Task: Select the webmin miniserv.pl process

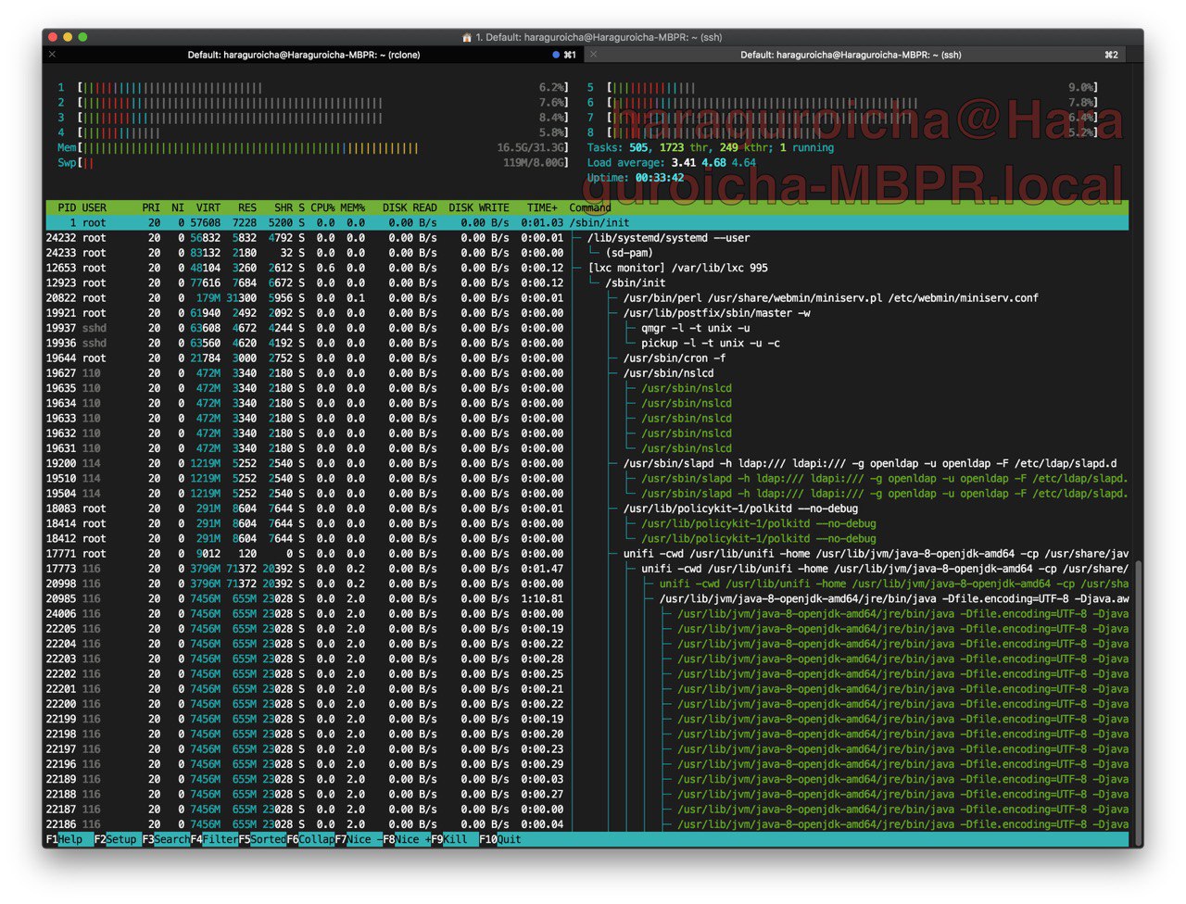Action: click(x=587, y=297)
